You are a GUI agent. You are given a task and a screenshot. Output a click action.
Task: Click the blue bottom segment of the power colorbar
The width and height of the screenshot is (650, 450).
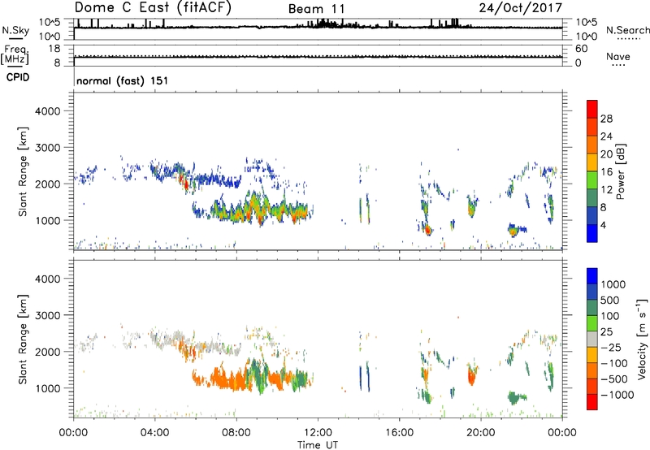592,233
